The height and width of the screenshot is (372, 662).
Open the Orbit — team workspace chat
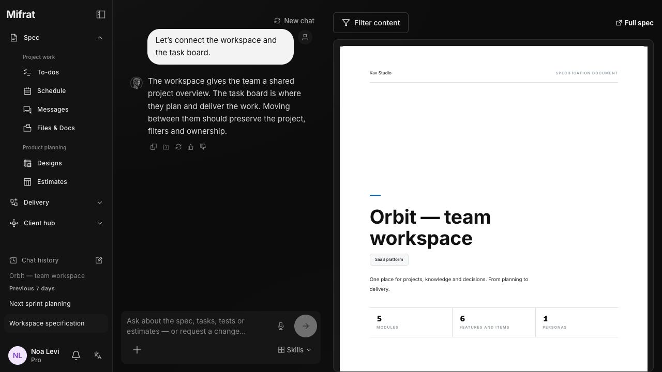tap(47, 276)
